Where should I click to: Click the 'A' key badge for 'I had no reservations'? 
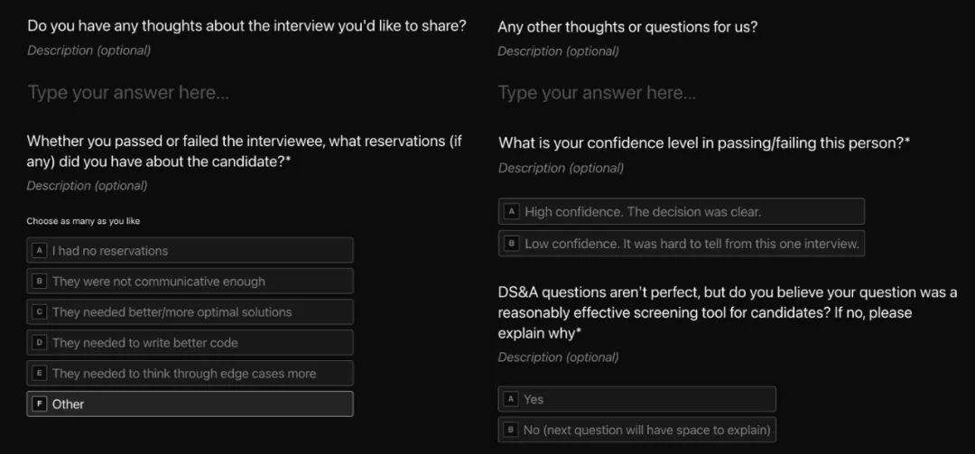coord(40,251)
